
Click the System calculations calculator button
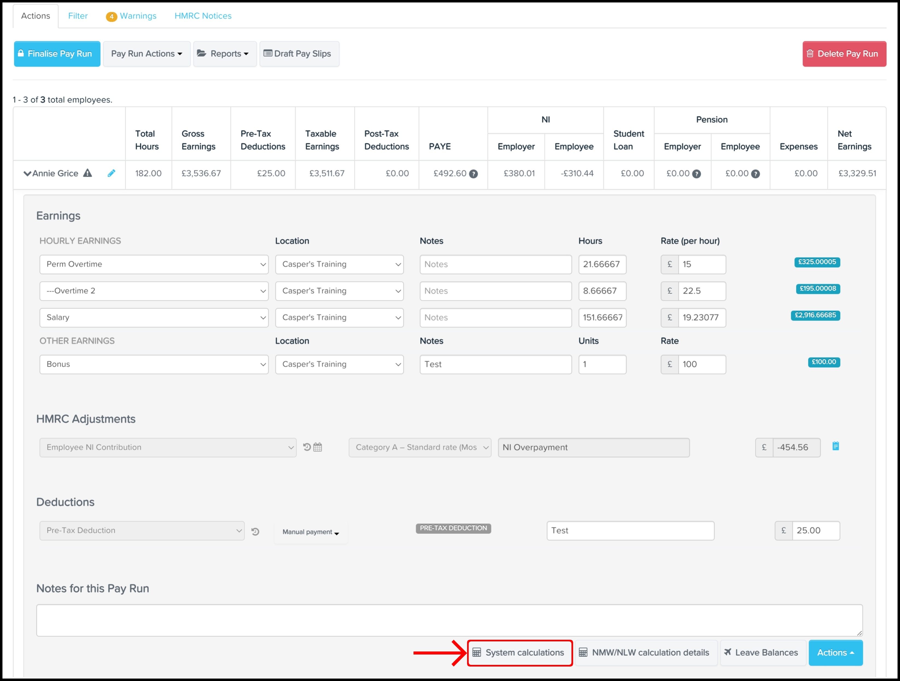(520, 653)
